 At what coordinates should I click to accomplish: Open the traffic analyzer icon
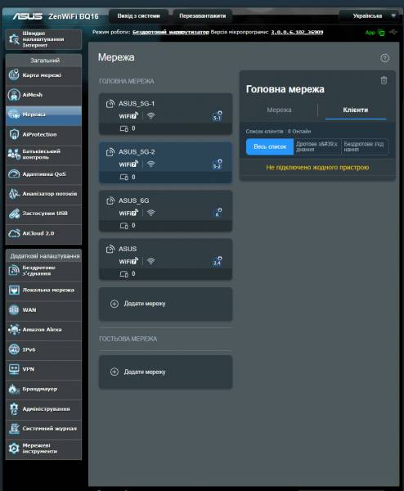(x=14, y=193)
